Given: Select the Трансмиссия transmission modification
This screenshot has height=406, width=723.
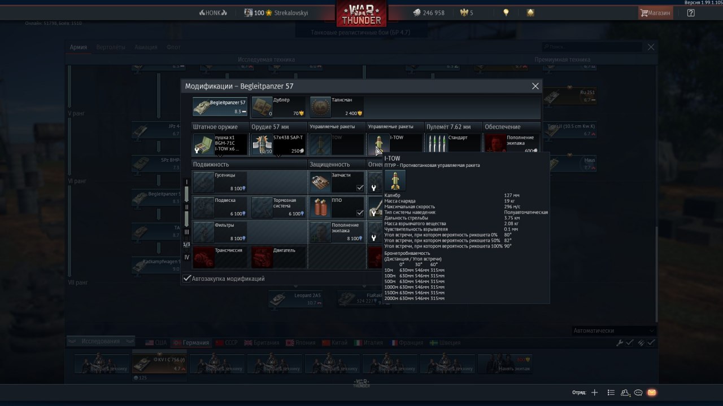Looking at the screenshot, I should pos(220,257).
